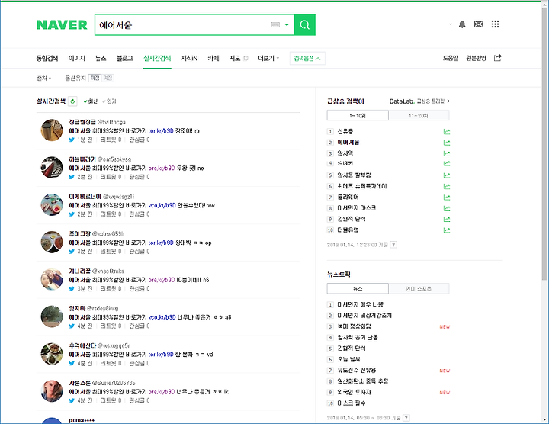Open help question mark beside 12:23:00 timestamp

[393, 245]
